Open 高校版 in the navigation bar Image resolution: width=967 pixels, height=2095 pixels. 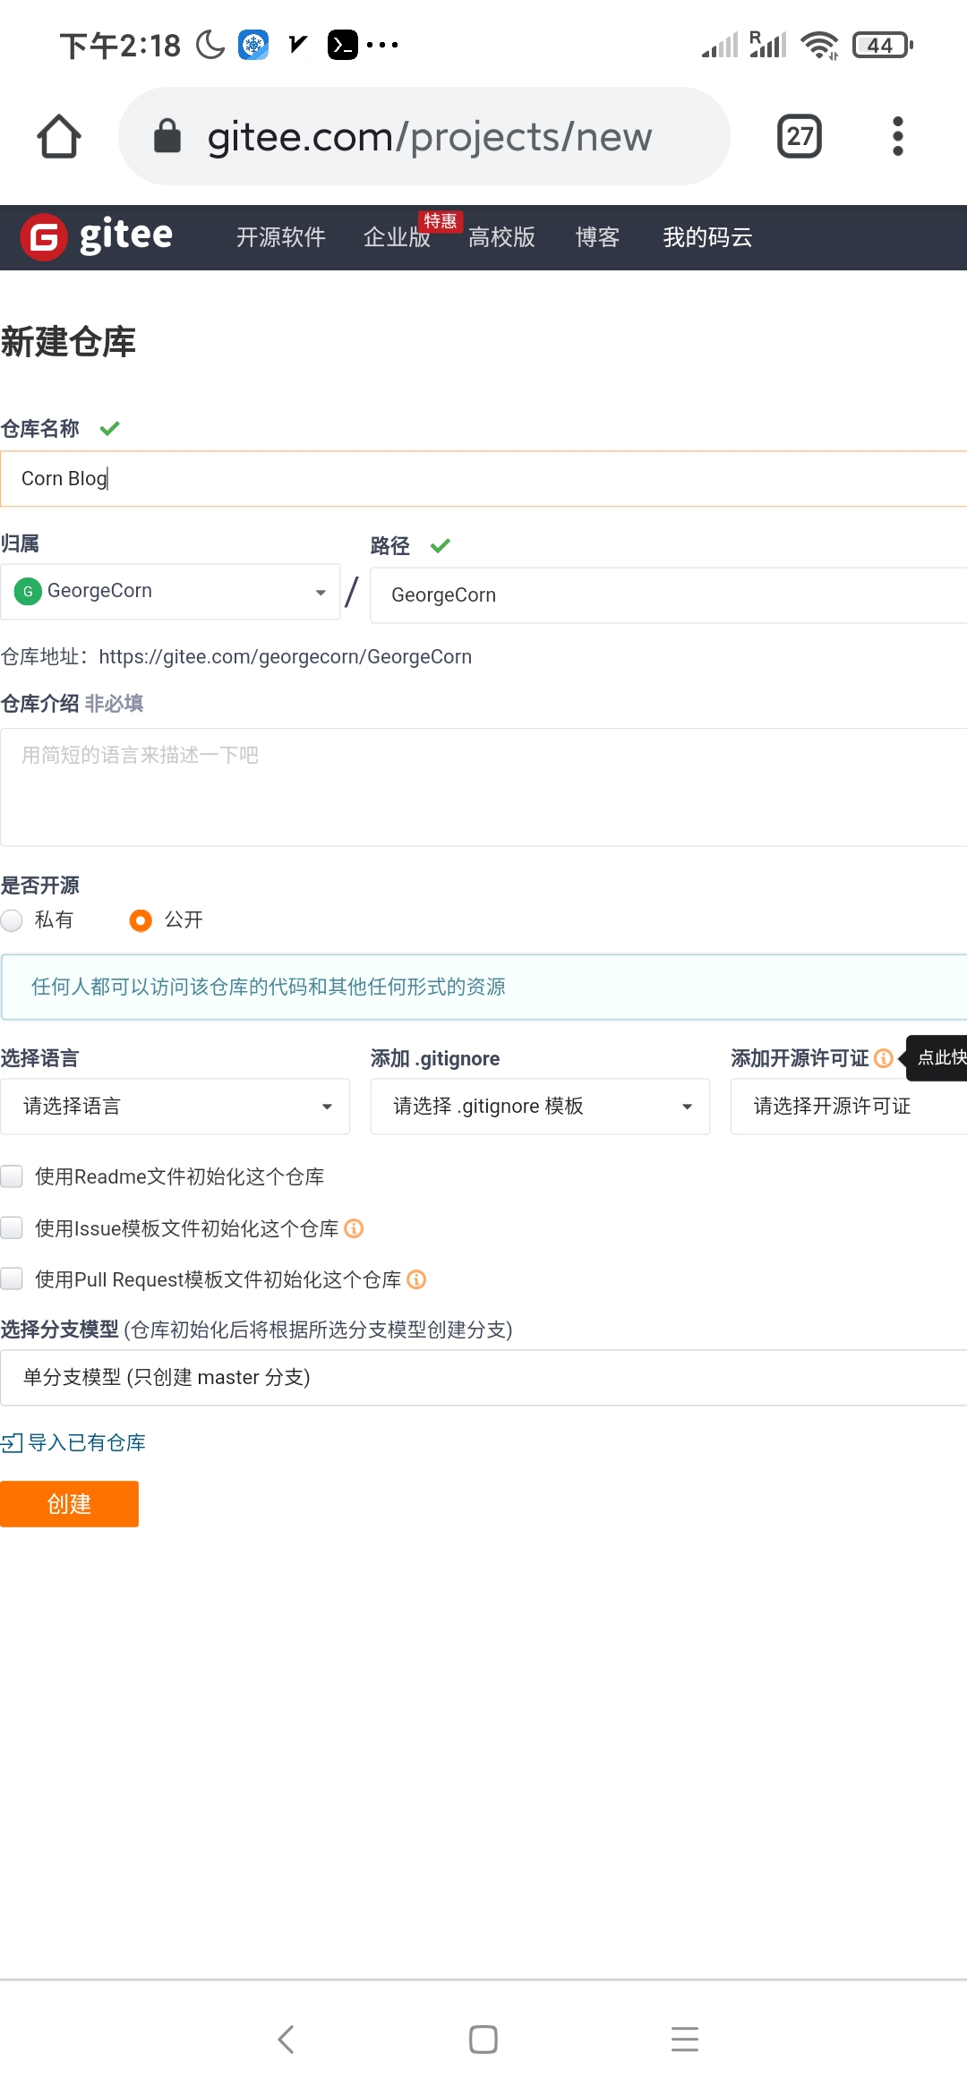501,237
